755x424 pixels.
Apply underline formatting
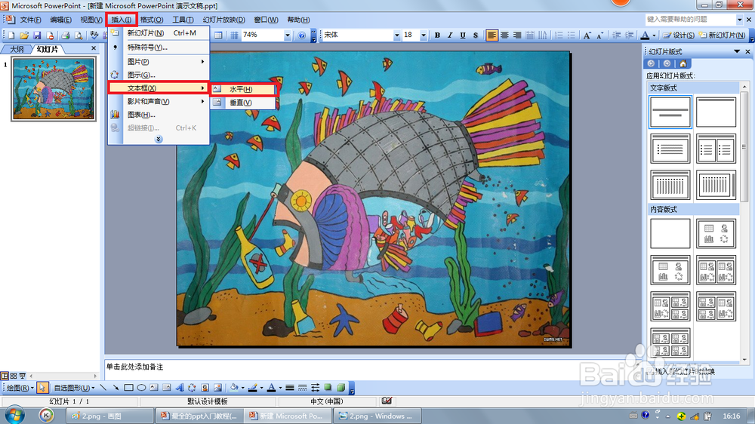coord(463,35)
